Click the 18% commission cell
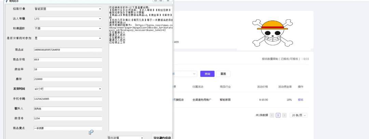The width and height of the screenshot is (369, 139). tap(289, 100)
